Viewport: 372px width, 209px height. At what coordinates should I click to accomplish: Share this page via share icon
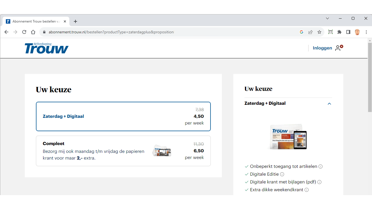[310, 32]
